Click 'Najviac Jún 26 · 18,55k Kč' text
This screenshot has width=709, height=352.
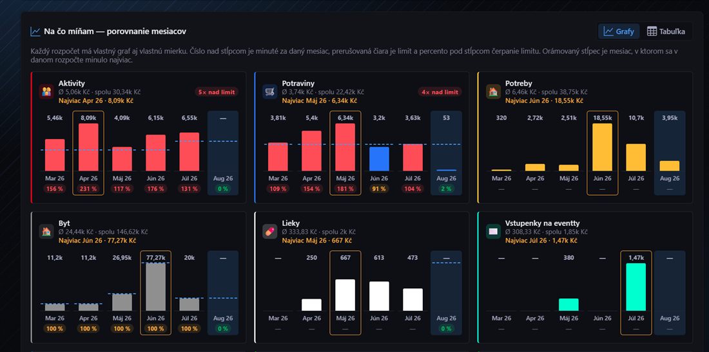(x=545, y=100)
